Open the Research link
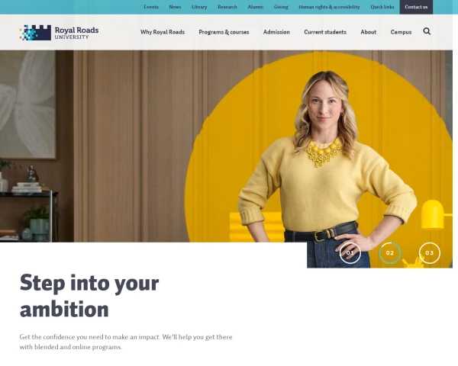The height and width of the screenshot is (366, 458). [227, 7]
